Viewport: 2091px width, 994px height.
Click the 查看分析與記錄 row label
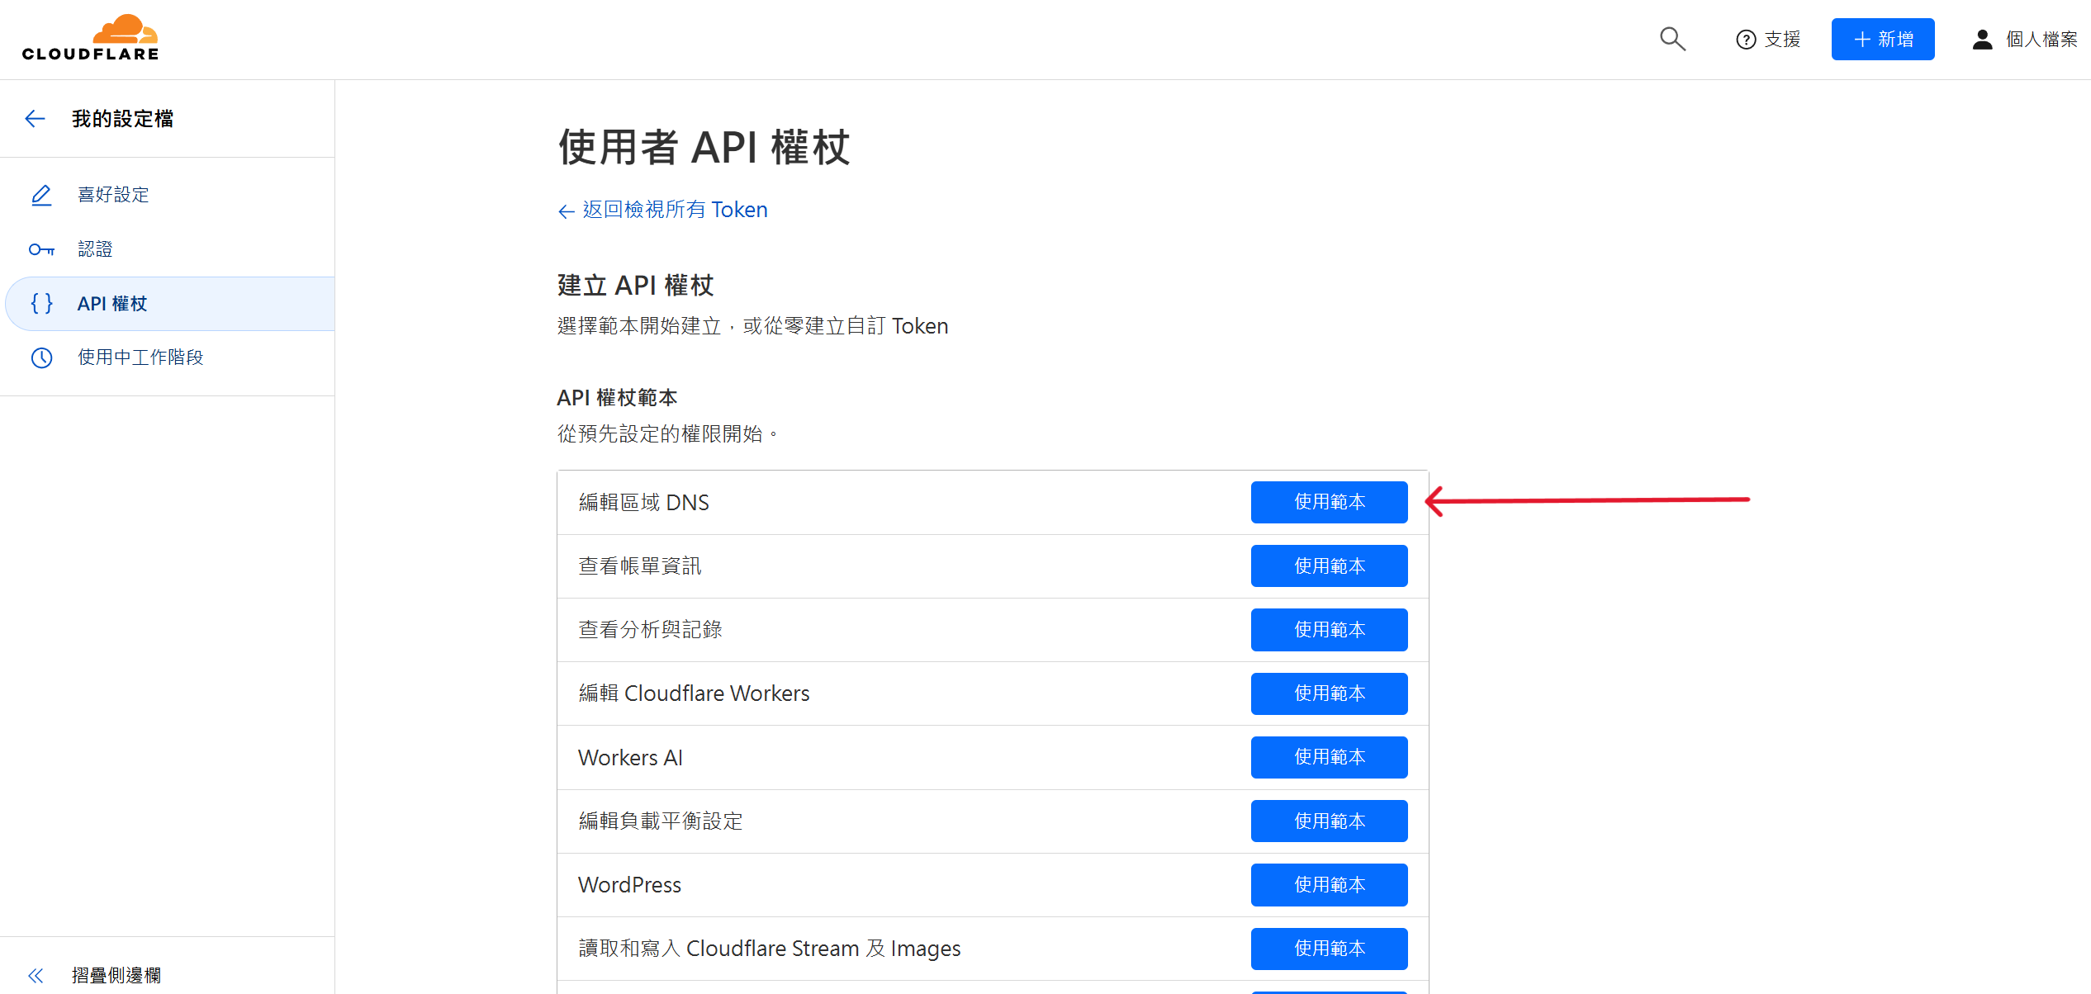650,630
